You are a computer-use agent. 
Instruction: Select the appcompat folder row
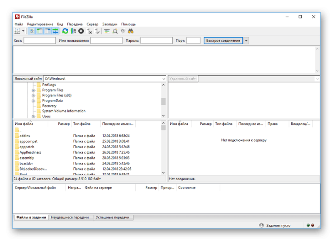coord(87,141)
